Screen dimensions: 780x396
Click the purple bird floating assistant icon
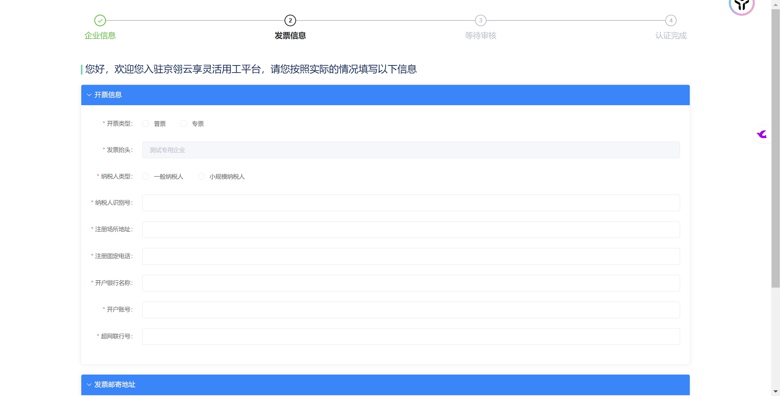(x=762, y=134)
